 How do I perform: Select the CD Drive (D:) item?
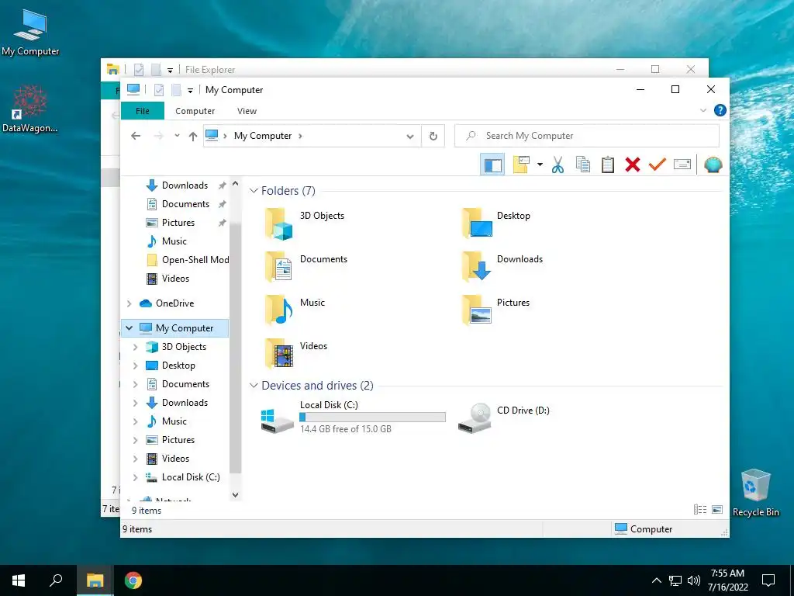504,417
